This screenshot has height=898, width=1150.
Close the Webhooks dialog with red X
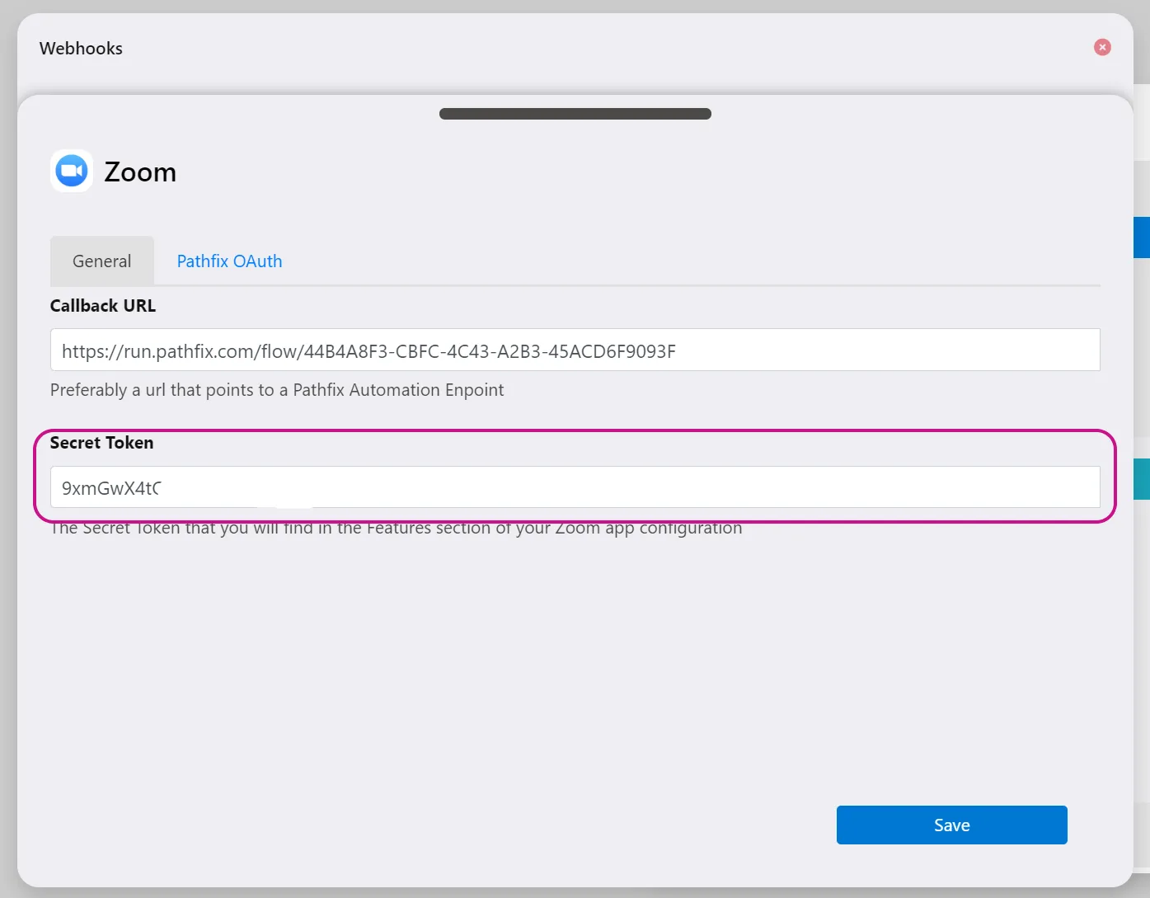pyautogui.click(x=1102, y=48)
